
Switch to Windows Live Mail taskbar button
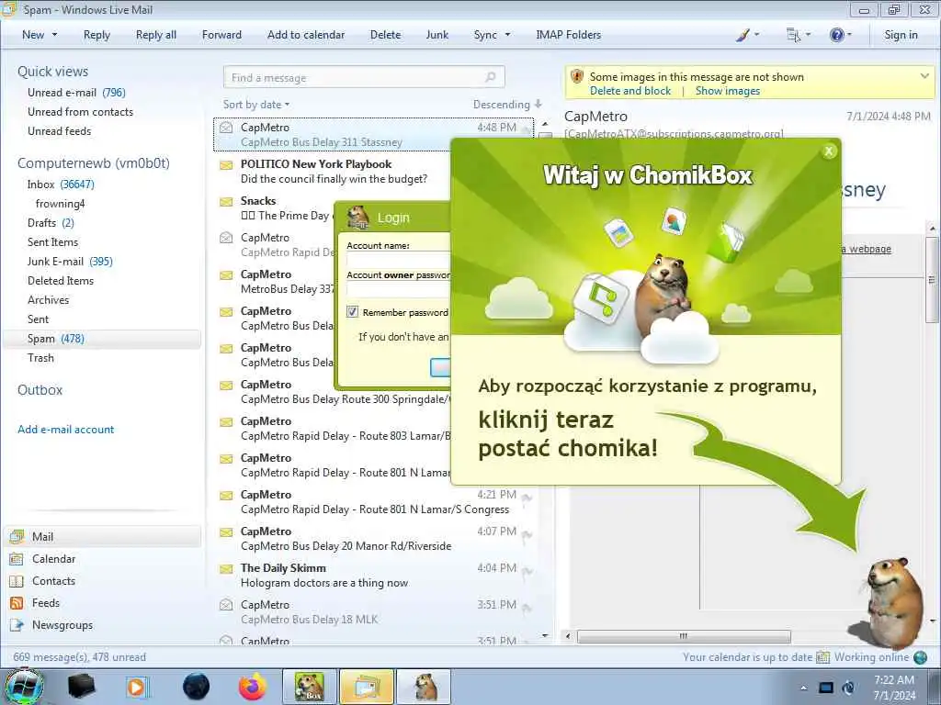pyautogui.click(x=366, y=687)
